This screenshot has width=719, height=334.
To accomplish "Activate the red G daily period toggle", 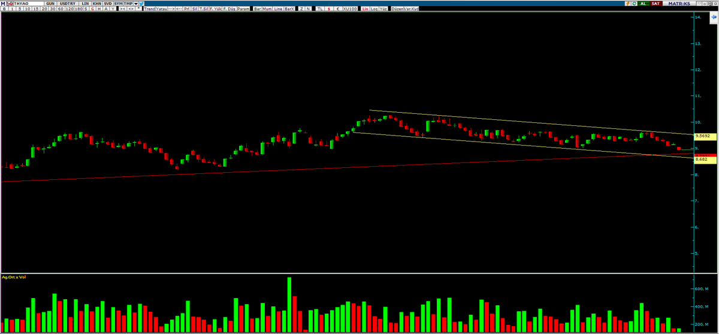I will (x=92, y=9).
